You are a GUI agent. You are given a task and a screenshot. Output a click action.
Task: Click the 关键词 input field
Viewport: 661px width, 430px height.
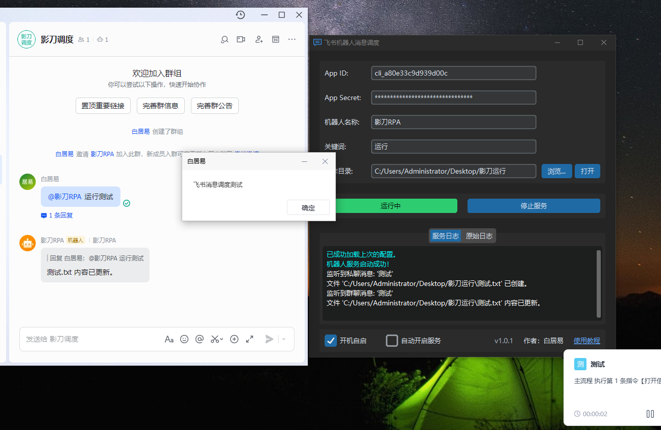tap(453, 147)
